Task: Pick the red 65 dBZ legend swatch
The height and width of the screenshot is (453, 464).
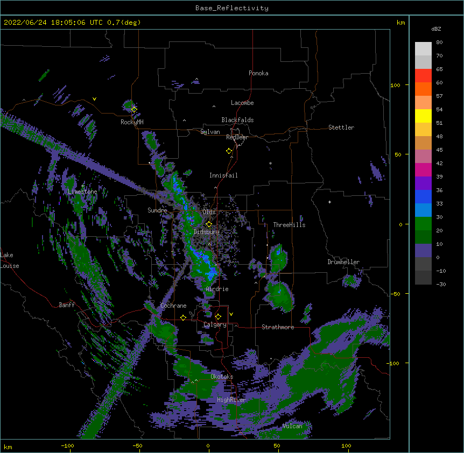Action: pos(423,75)
